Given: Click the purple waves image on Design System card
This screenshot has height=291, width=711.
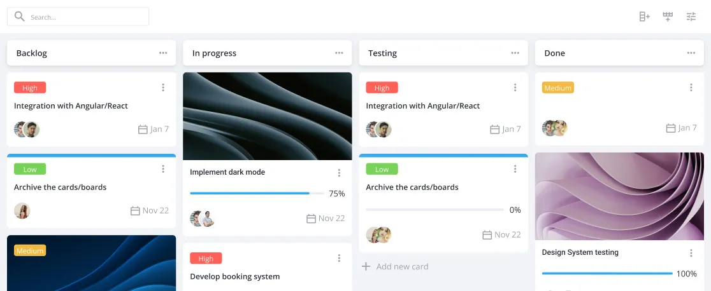Looking at the screenshot, I should (x=619, y=196).
